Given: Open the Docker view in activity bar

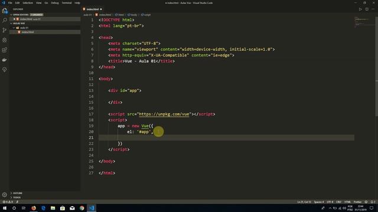Looking at the screenshot, I should click(5, 59).
